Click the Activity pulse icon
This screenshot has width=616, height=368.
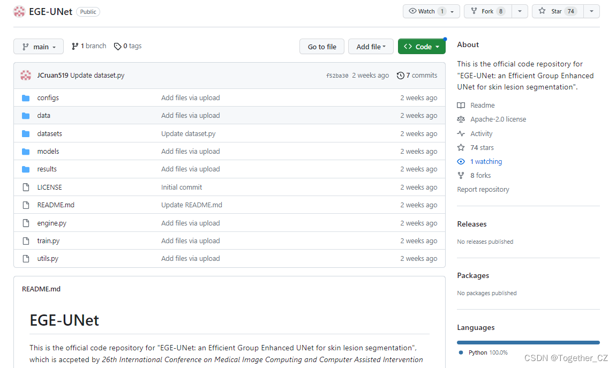461,134
